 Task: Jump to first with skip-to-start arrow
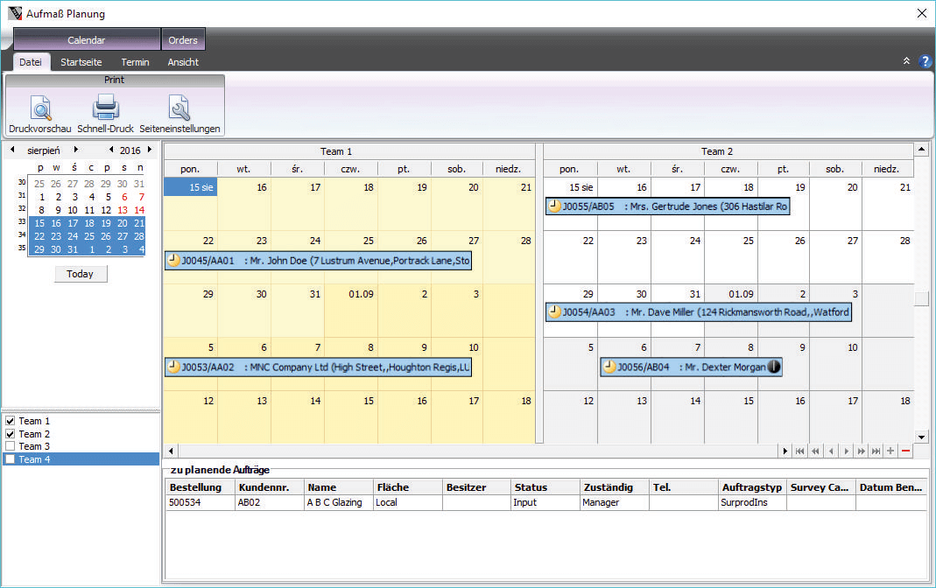click(x=799, y=451)
